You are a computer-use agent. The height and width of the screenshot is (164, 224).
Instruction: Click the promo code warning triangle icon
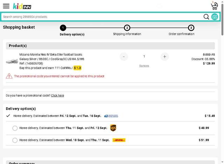(x=9, y=76)
